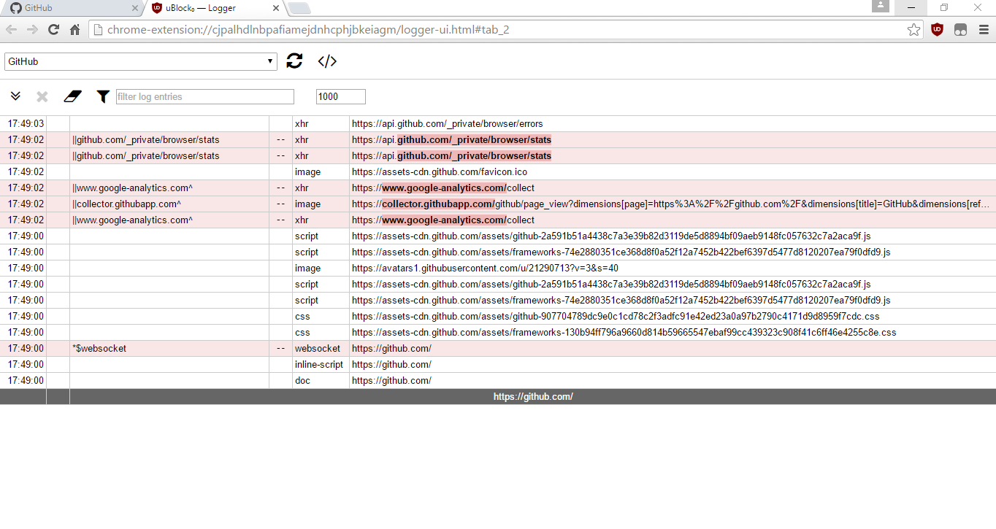Click the github.com websocket entry URL
The width and height of the screenshot is (996, 529).
pyautogui.click(x=391, y=348)
